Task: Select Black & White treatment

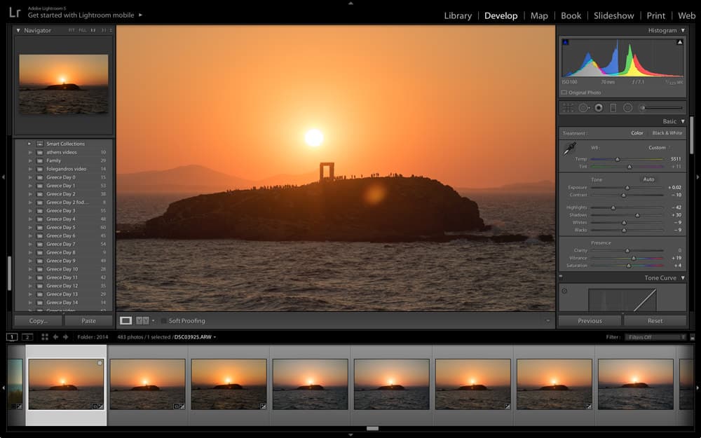Action: [667, 133]
